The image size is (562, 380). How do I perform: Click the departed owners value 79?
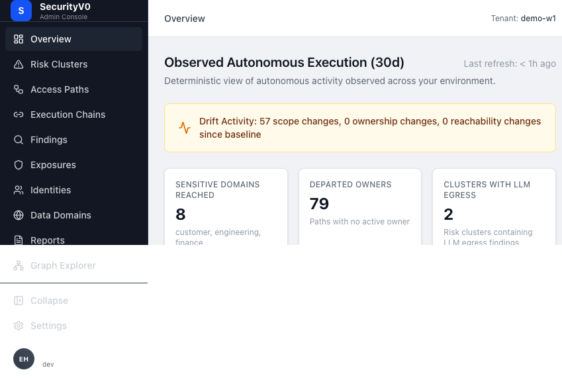point(319,204)
